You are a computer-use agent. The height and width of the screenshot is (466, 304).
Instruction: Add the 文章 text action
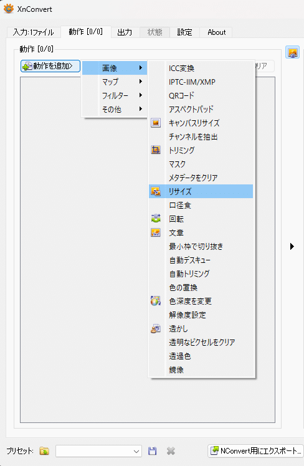coord(201,232)
